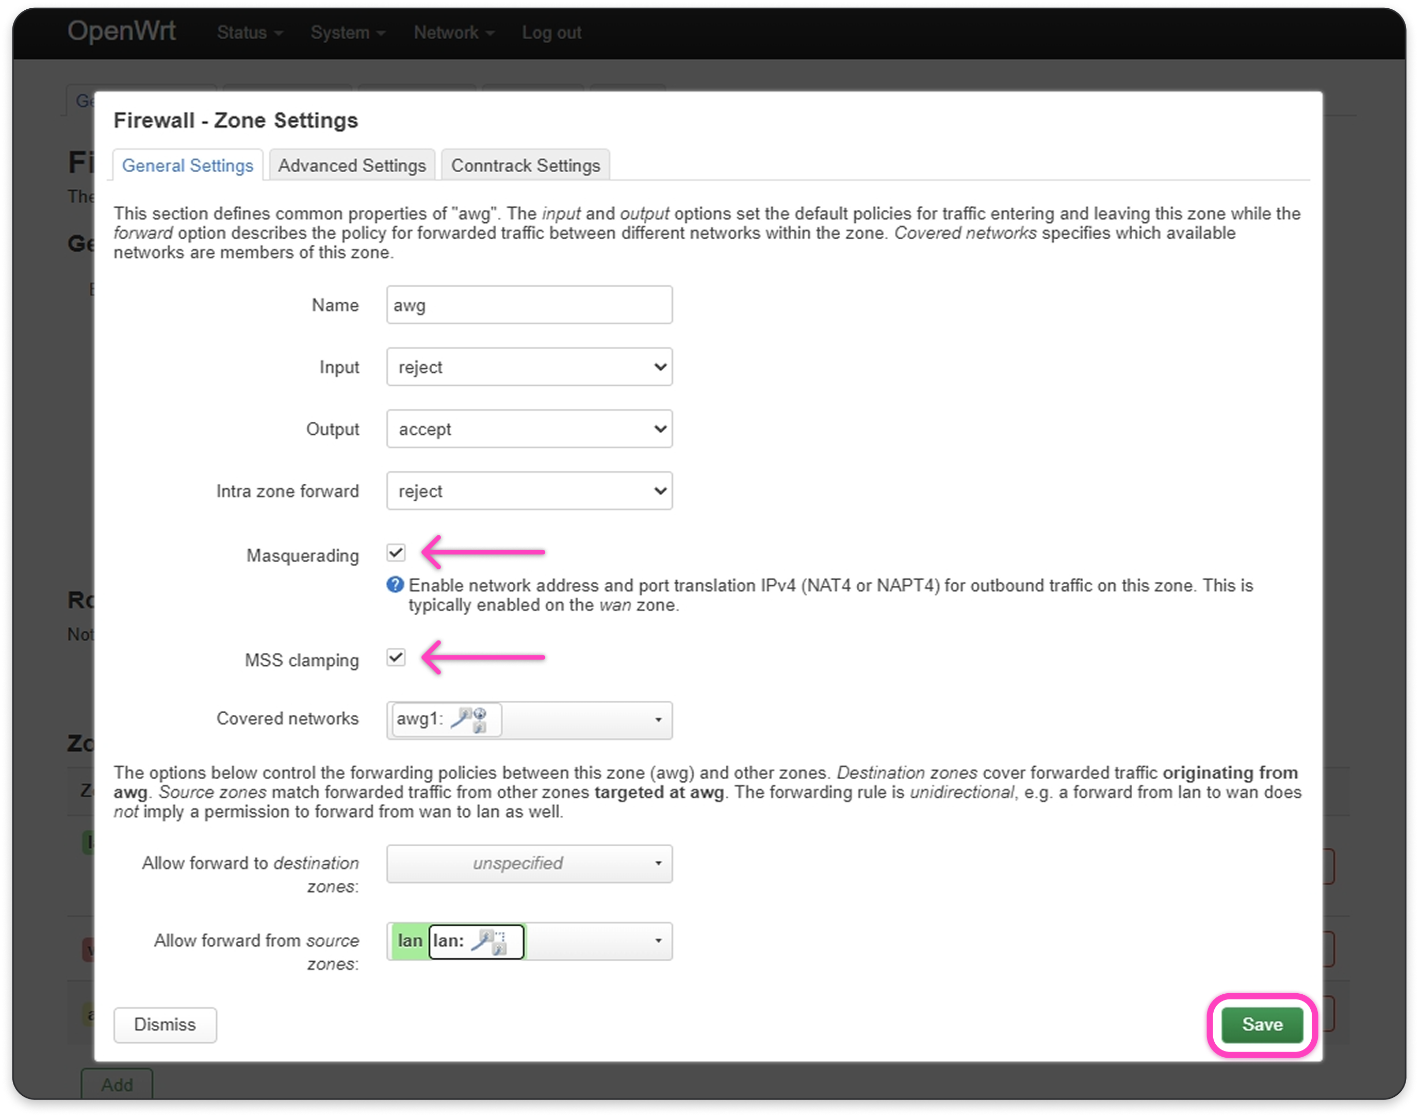This screenshot has width=1419, height=1117.
Task: Uncheck the Masquerading checkbox
Action: pyautogui.click(x=396, y=553)
